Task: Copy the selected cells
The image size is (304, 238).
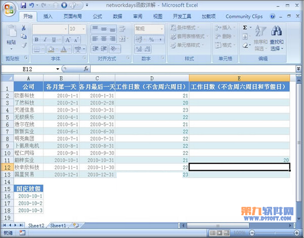Action: (24, 36)
